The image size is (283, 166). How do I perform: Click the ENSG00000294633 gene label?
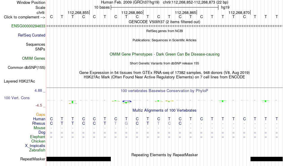pyautogui.click(x=28, y=26)
